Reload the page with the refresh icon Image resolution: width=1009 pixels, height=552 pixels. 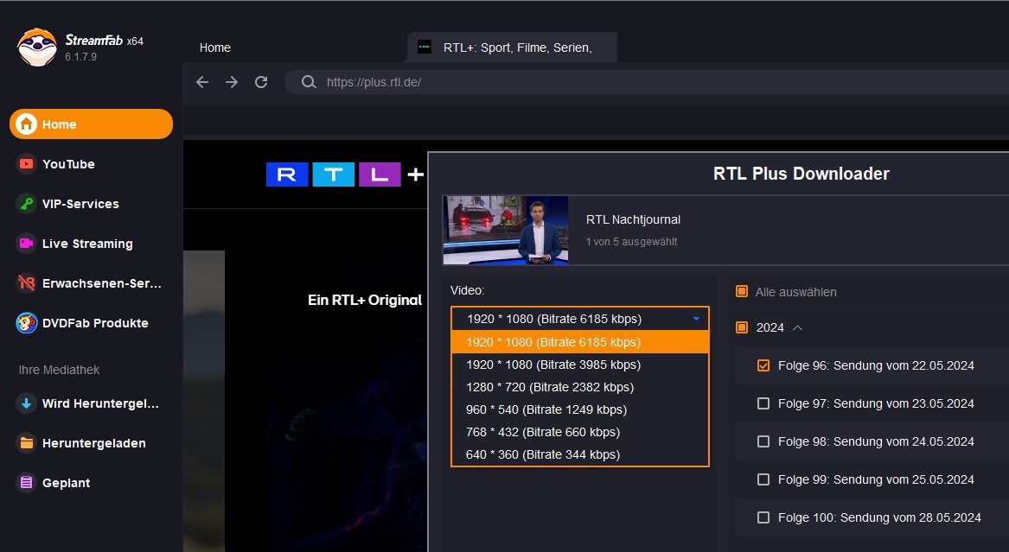[261, 82]
